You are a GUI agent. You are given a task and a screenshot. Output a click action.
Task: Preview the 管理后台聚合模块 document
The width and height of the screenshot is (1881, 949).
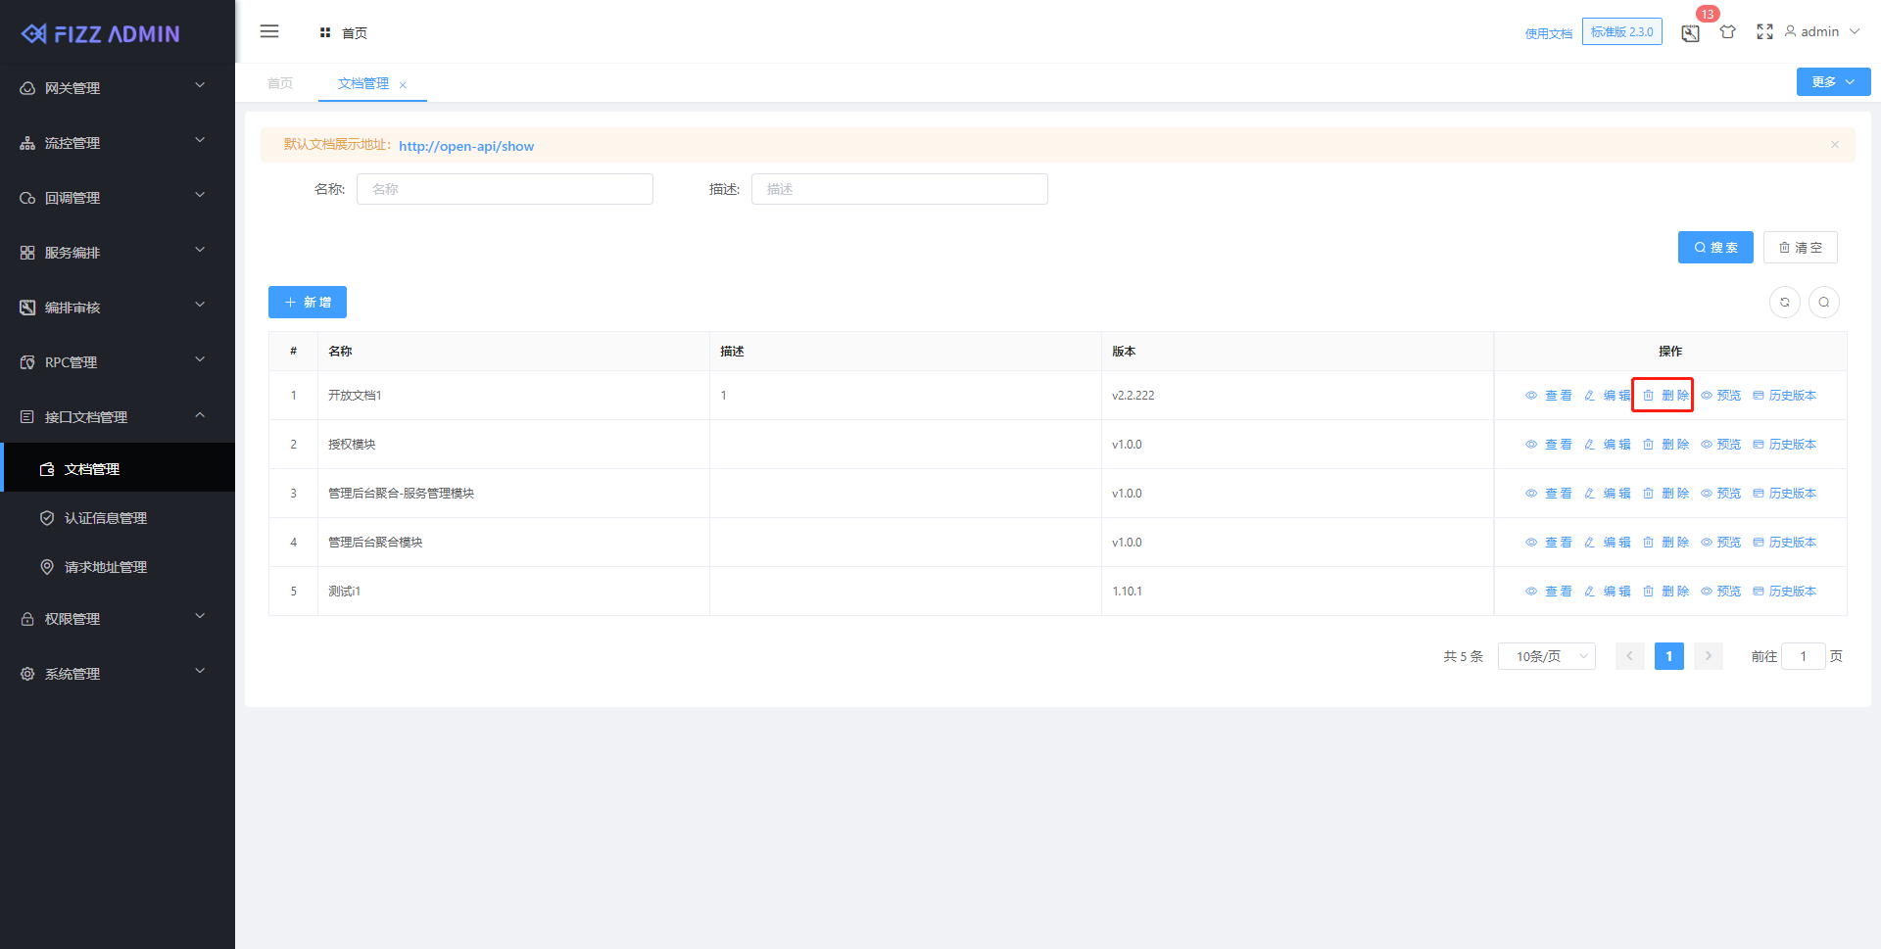click(x=1720, y=543)
